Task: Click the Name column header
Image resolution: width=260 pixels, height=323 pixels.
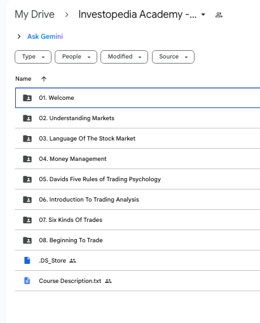Action: (x=24, y=79)
